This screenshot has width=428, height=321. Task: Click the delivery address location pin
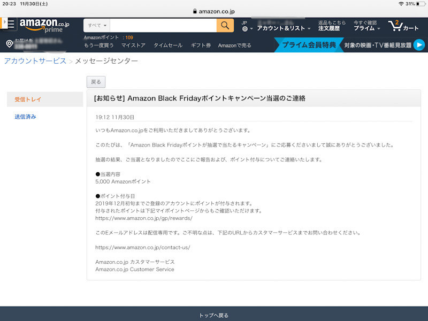click(9, 44)
